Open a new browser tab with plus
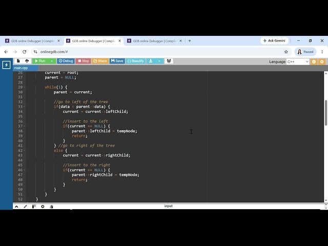The width and height of the screenshot is (328, 246). (x=190, y=41)
